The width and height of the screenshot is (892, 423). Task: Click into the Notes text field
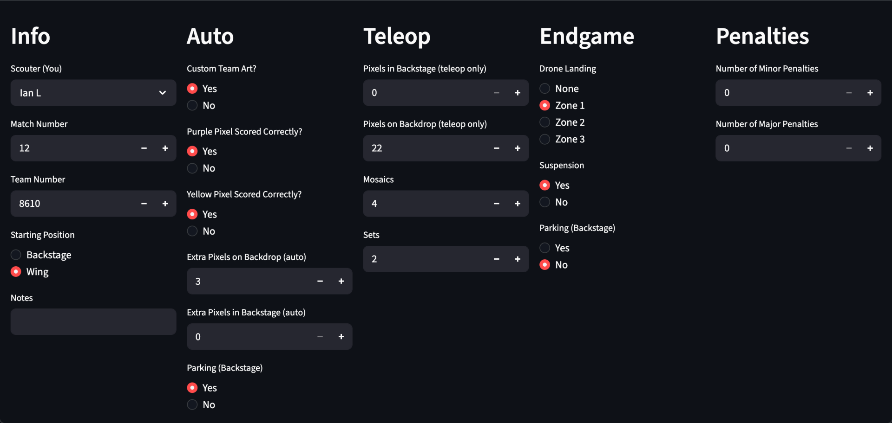(93, 322)
